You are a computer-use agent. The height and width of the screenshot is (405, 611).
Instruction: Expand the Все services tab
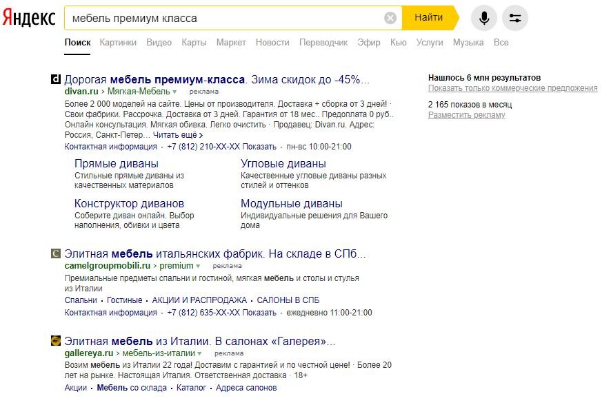(501, 43)
